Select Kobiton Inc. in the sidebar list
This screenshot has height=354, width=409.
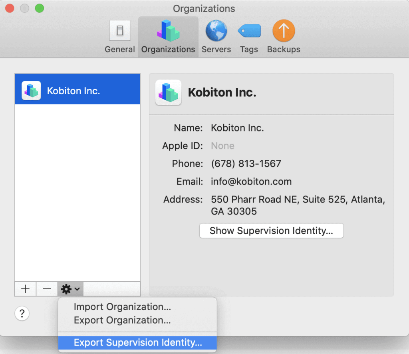tap(77, 90)
